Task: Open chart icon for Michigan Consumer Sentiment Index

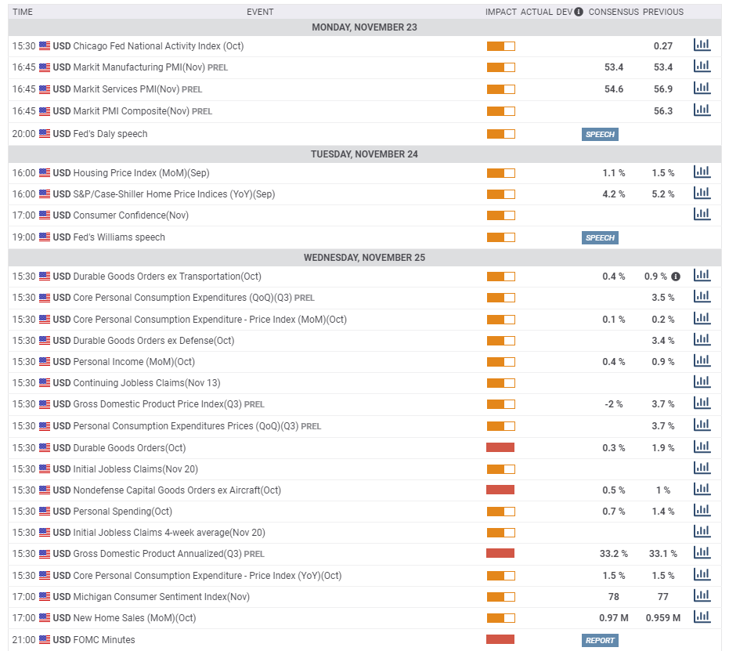Action: point(702,595)
